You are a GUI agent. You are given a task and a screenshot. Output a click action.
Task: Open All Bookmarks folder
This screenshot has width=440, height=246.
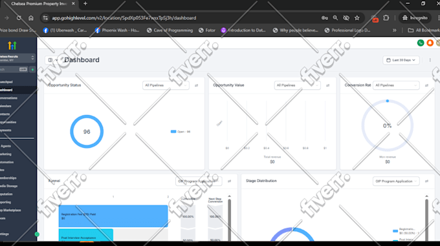[424, 30]
